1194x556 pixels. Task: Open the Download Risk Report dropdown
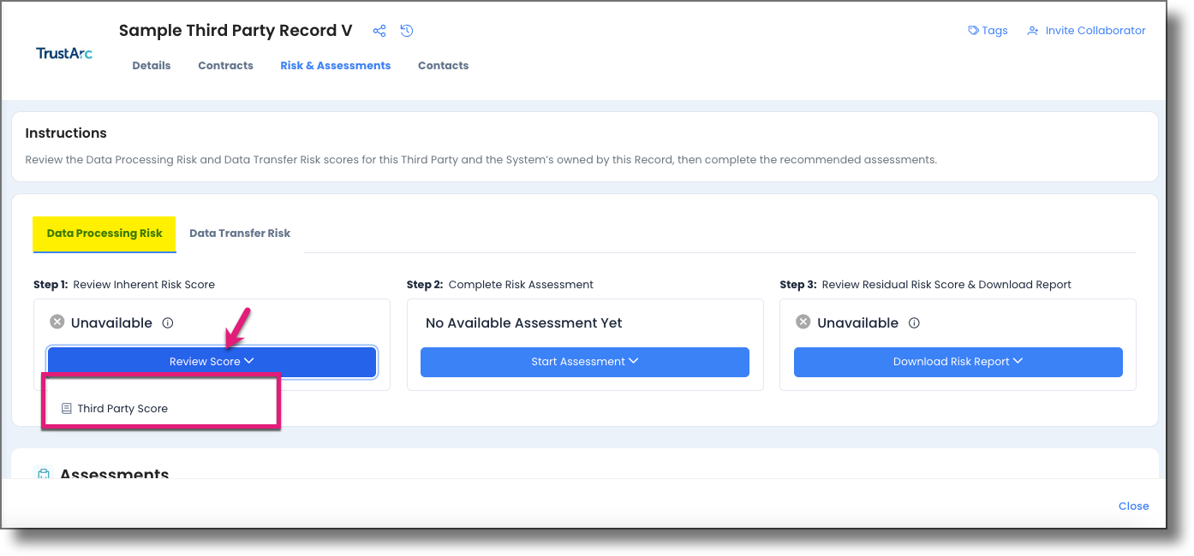pyautogui.click(x=958, y=362)
